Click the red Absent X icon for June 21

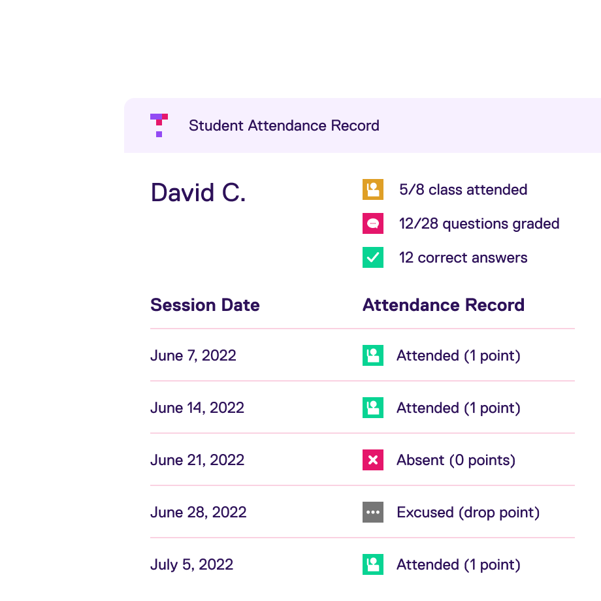point(372,460)
